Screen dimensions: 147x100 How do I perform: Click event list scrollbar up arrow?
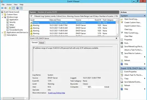coord(117,20)
